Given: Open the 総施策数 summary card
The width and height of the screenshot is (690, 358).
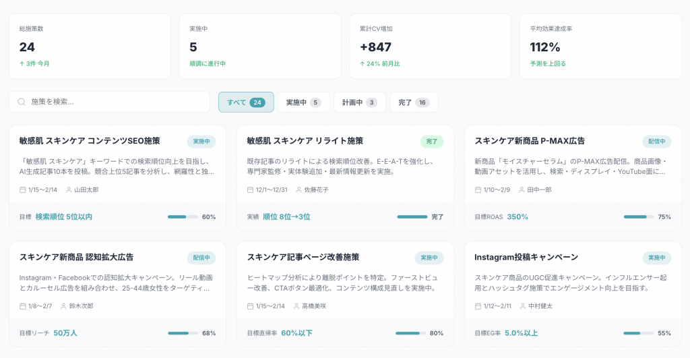Looking at the screenshot, I should pyautogui.click(x=90, y=47).
